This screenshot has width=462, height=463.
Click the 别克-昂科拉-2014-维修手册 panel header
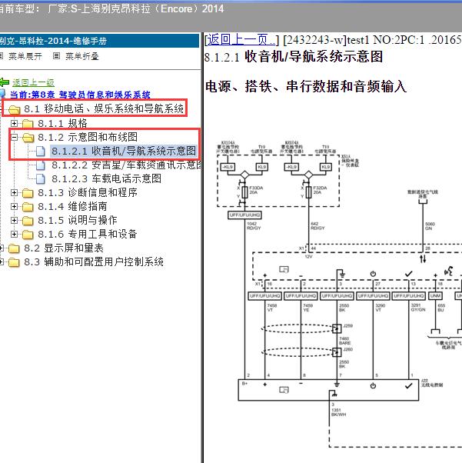click(99, 41)
